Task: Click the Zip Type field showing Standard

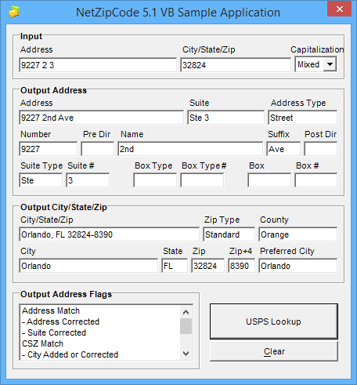Action: (x=229, y=234)
